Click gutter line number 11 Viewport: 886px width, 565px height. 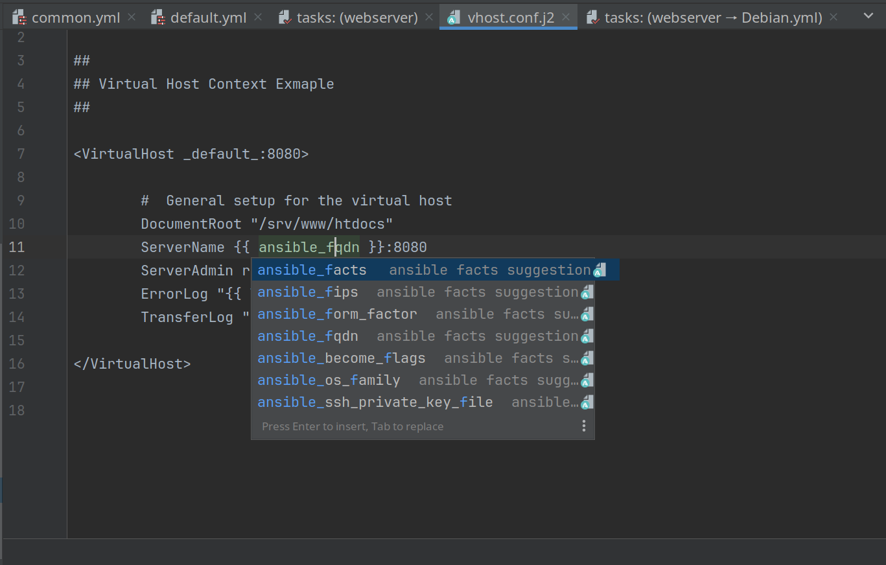click(x=17, y=248)
